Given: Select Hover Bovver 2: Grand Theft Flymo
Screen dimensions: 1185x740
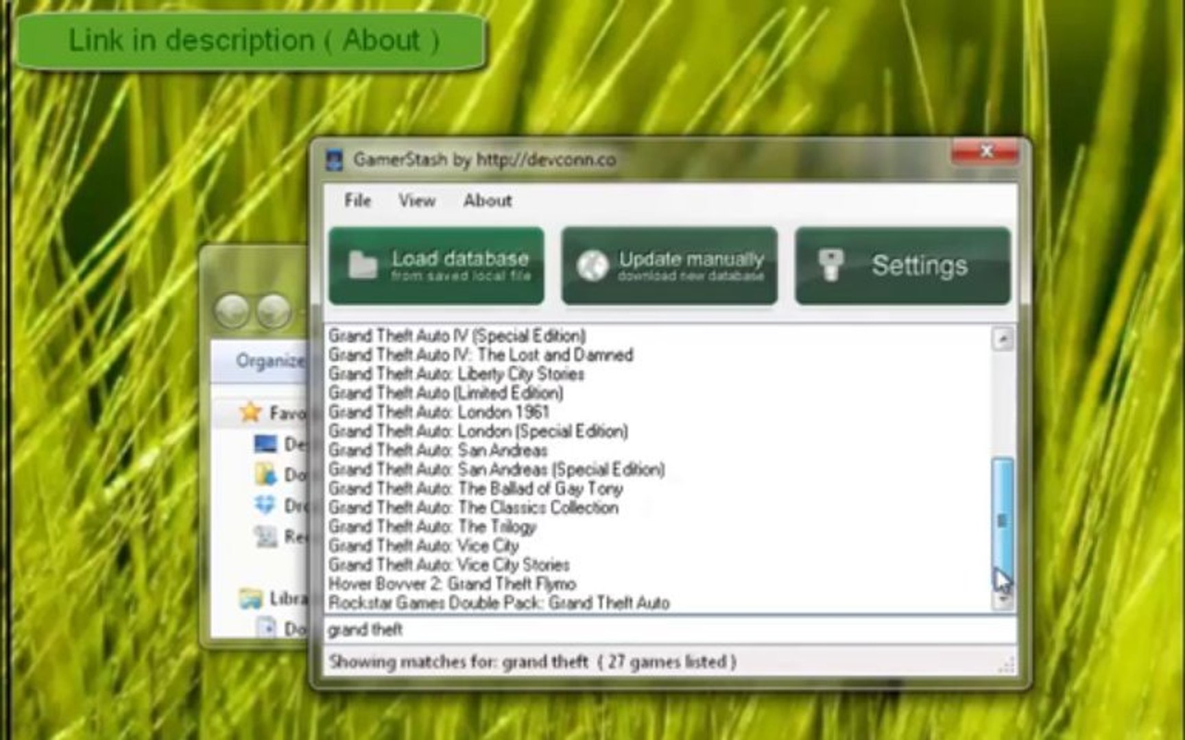Looking at the screenshot, I should [452, 584].
